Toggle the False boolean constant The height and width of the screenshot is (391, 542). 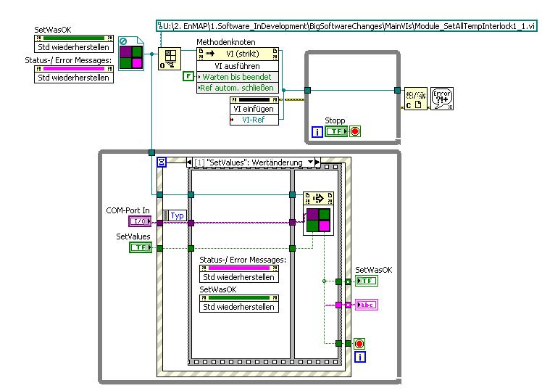188,76
